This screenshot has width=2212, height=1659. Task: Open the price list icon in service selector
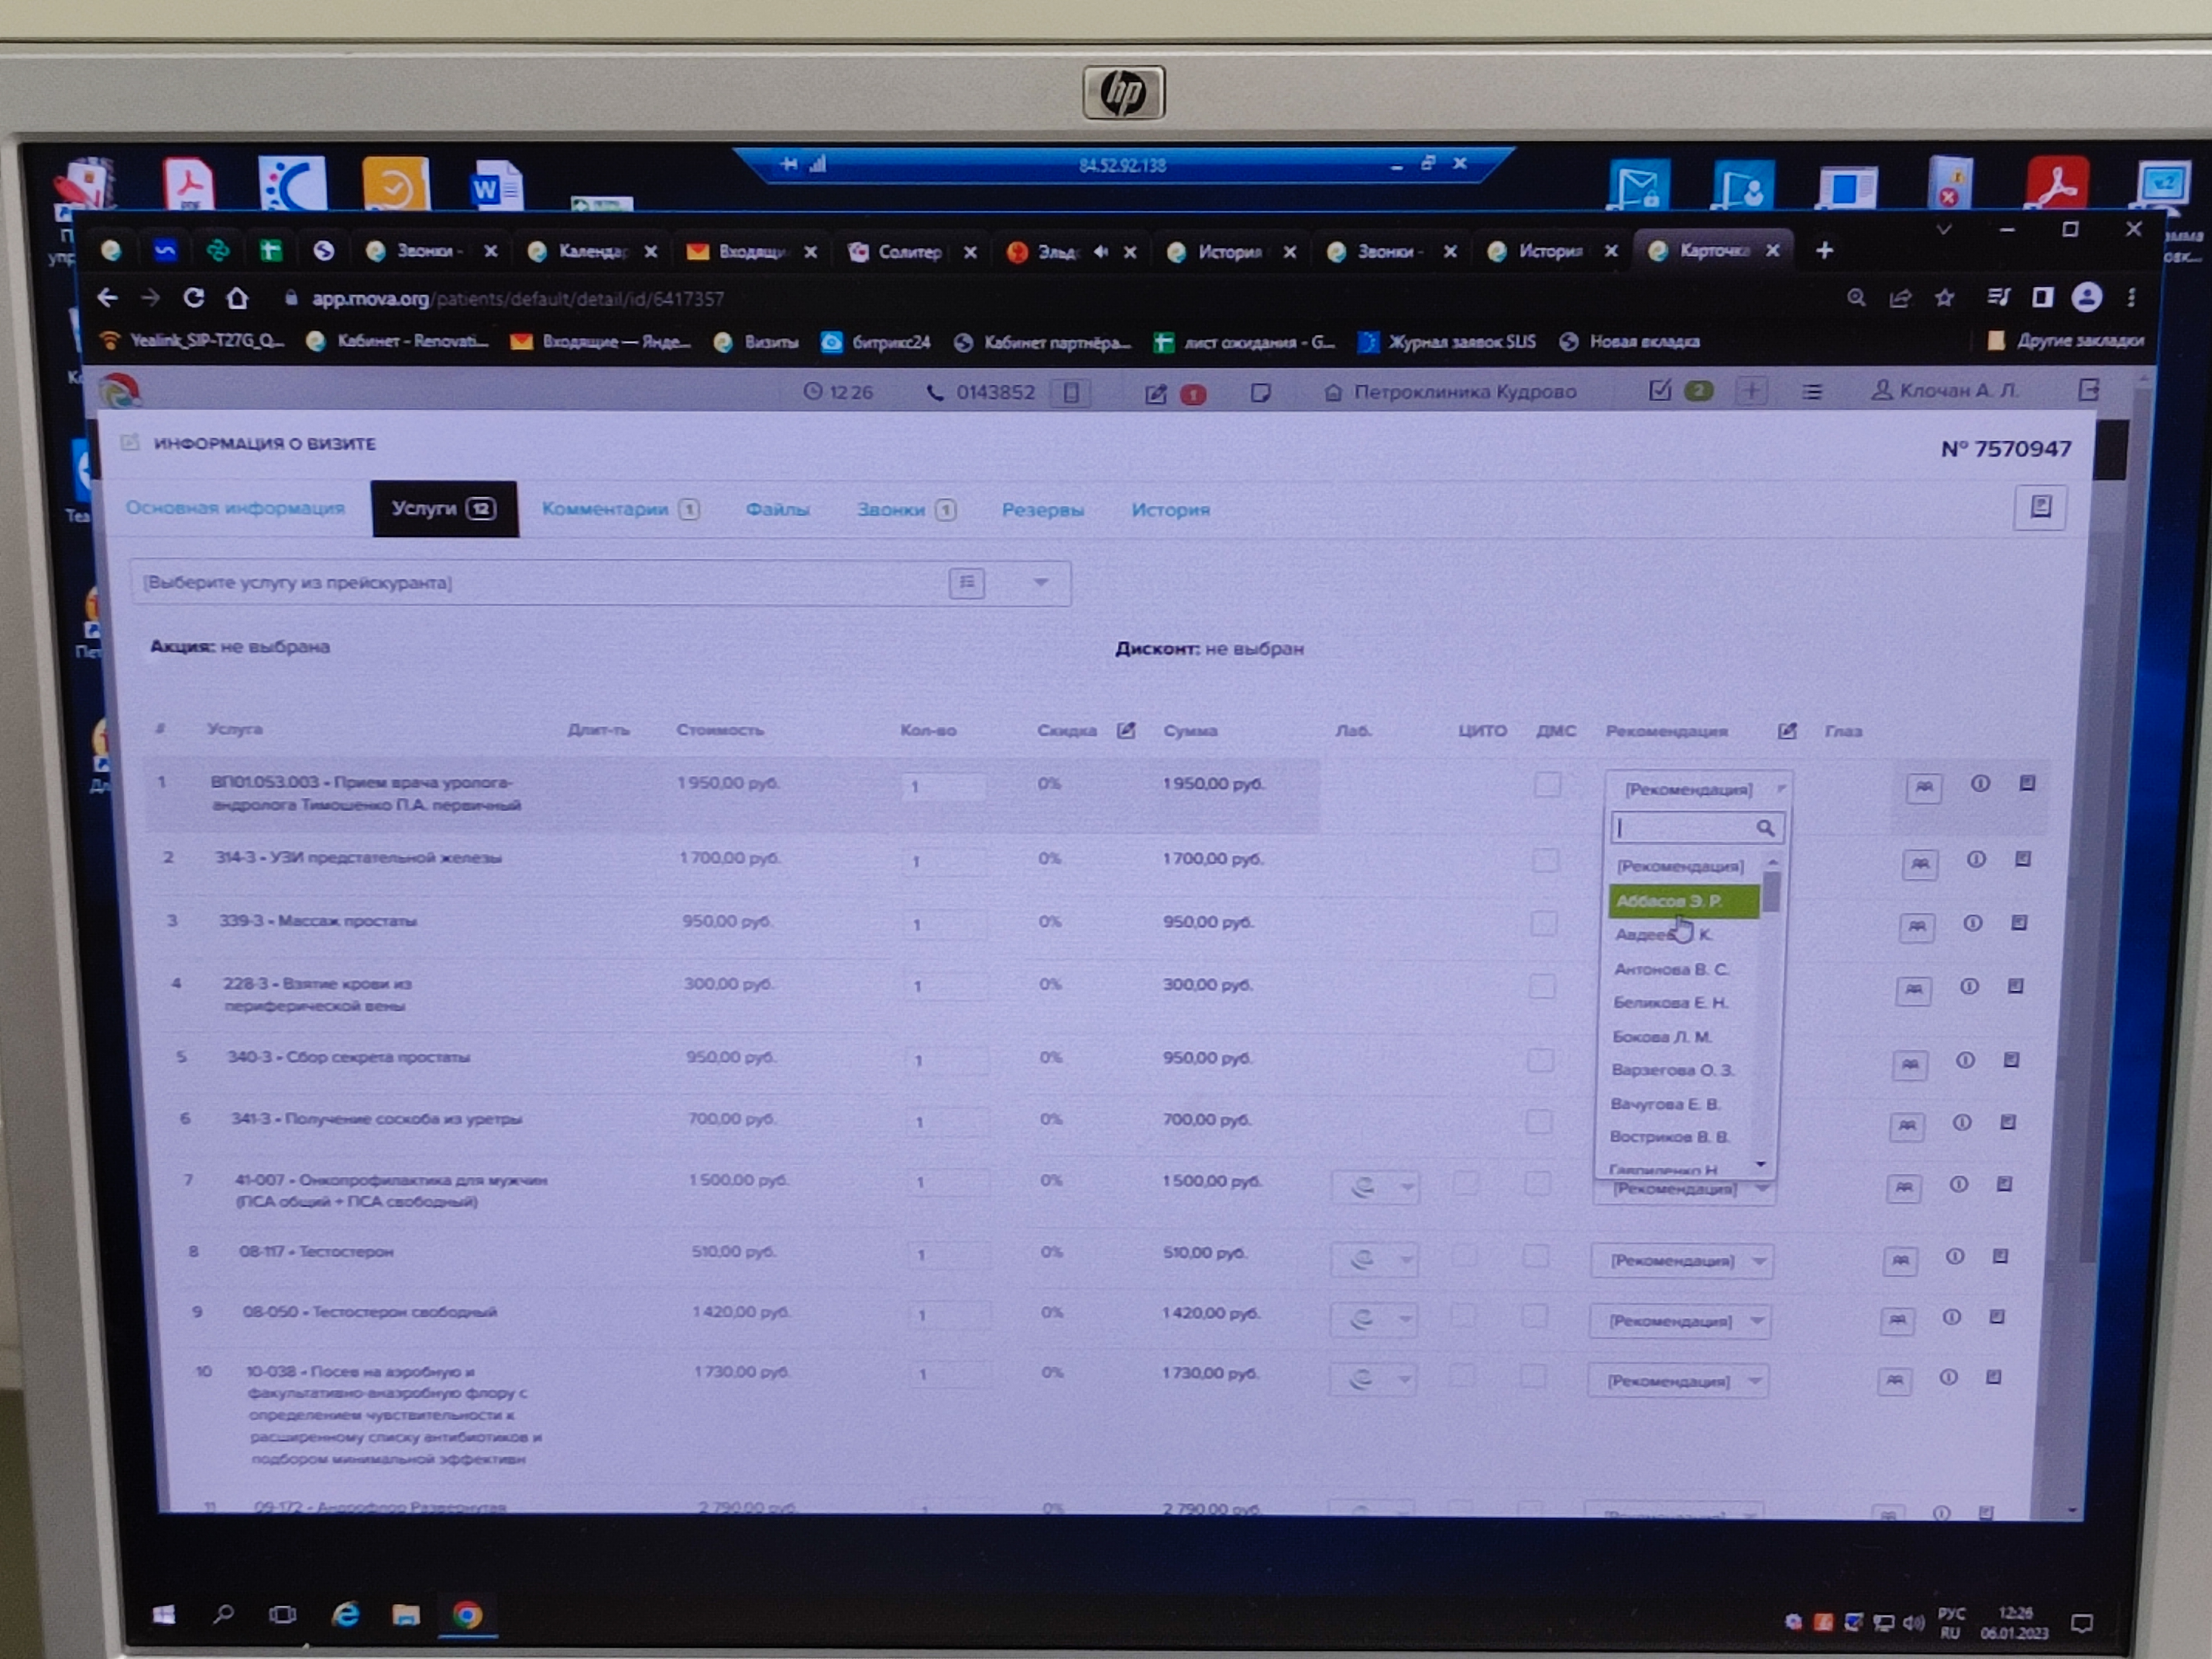pyautogui.click(x=966, y=582)
